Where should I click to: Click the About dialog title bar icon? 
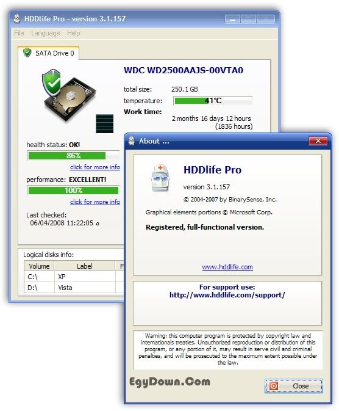(x=132, y=140)
